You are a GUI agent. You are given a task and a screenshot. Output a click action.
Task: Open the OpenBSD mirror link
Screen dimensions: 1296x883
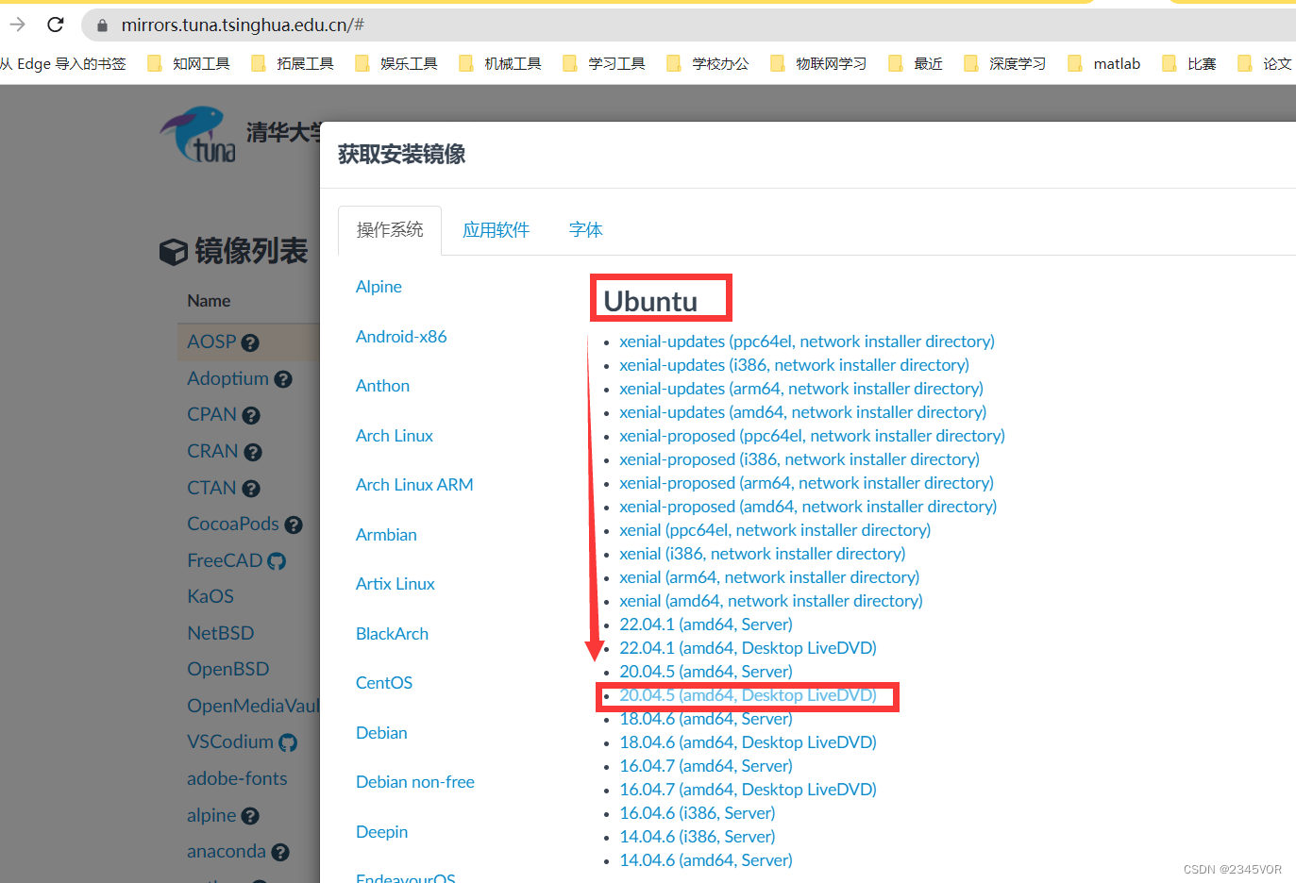tap(228, 669)
